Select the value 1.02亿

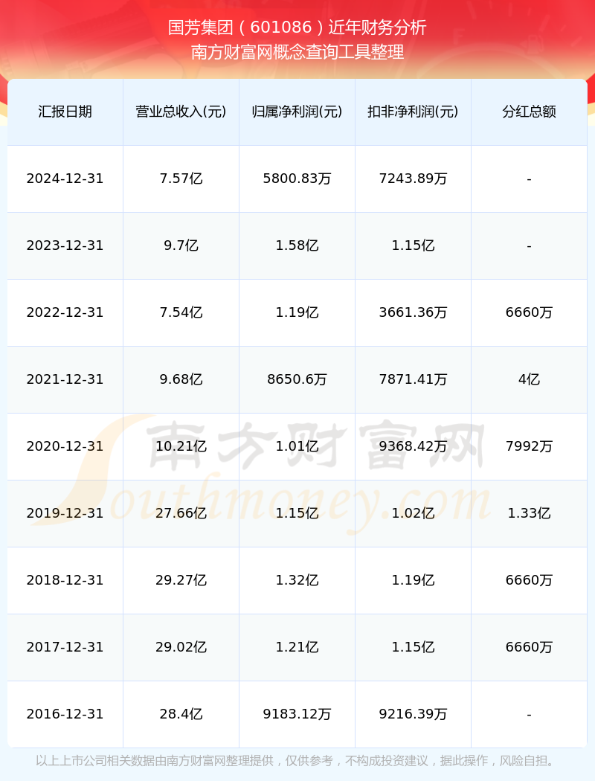click(414, 513)
